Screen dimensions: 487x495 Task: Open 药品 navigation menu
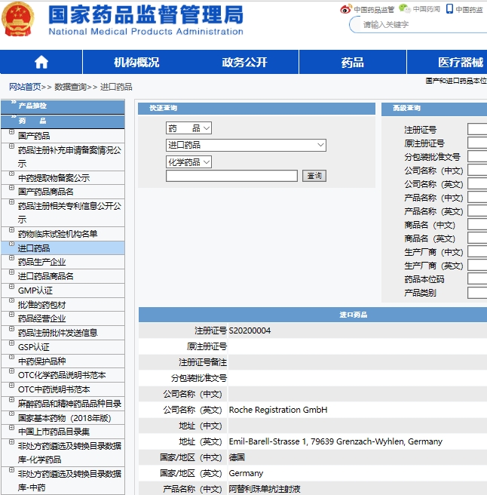point(353,62)
